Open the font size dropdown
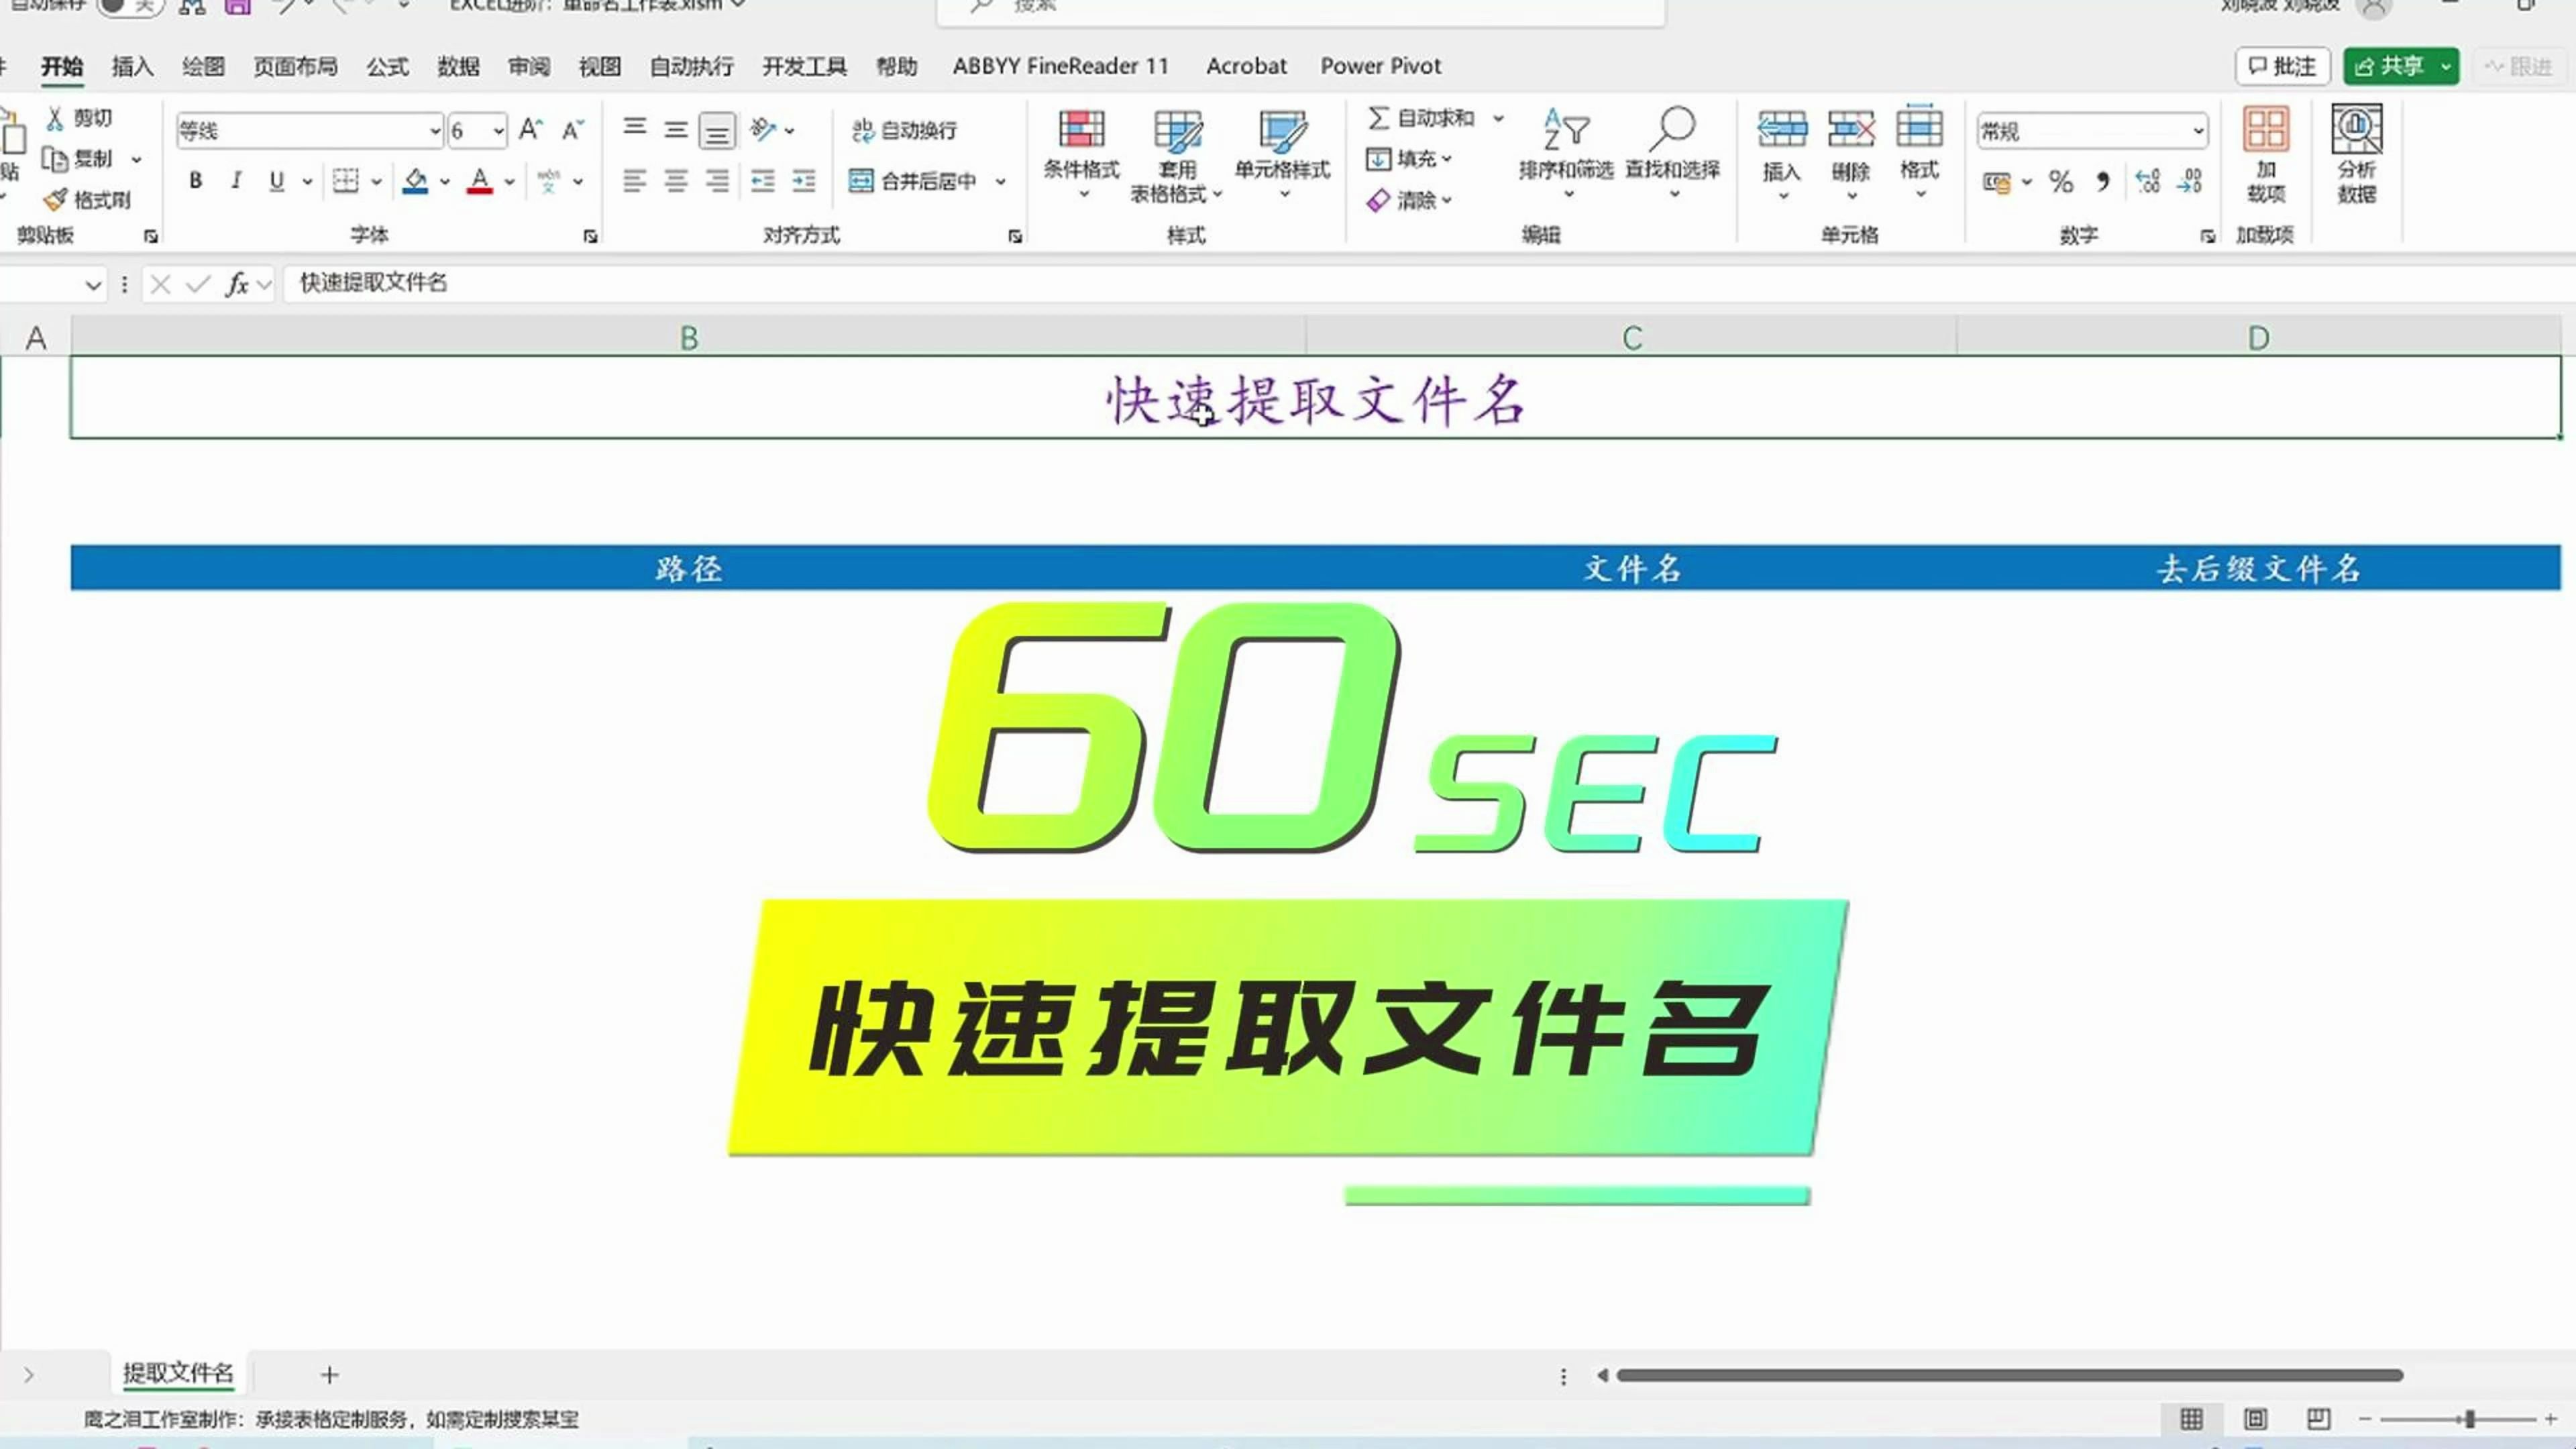This screenshot has height=1449, width=2576. [497, 130]
